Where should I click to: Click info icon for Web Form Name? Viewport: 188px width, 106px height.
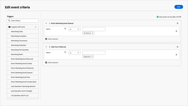pyautogui.click(x=65, y=52)
